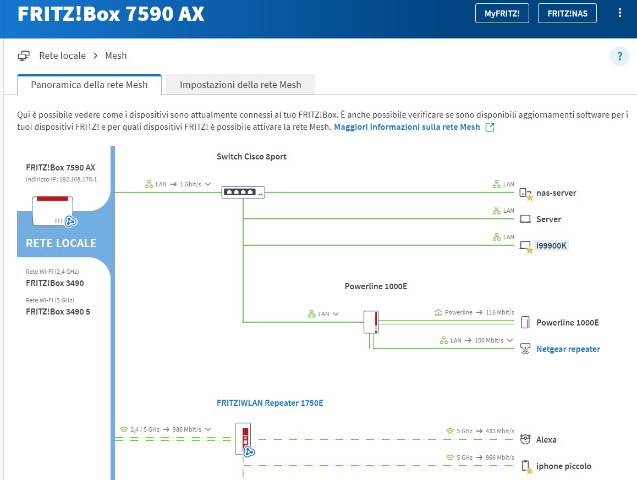Screen dimensions: 637x480
Task: Go to Rete locale breadcrumb
Action: pos(62,56)
